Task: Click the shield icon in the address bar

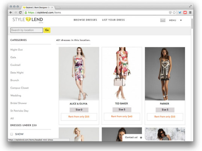Action: click(x=170, y=12)
